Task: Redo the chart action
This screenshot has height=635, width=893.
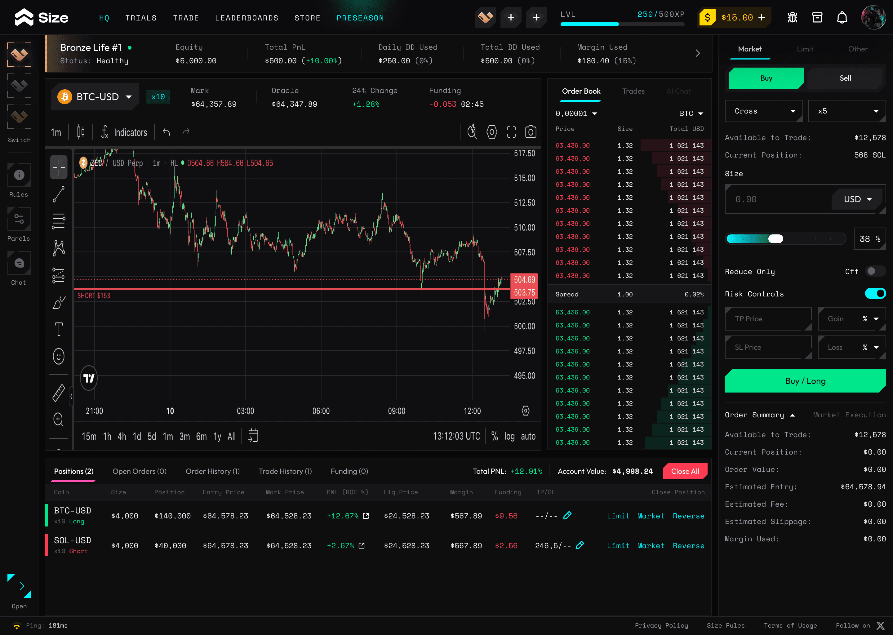Action: coord(186,132)
